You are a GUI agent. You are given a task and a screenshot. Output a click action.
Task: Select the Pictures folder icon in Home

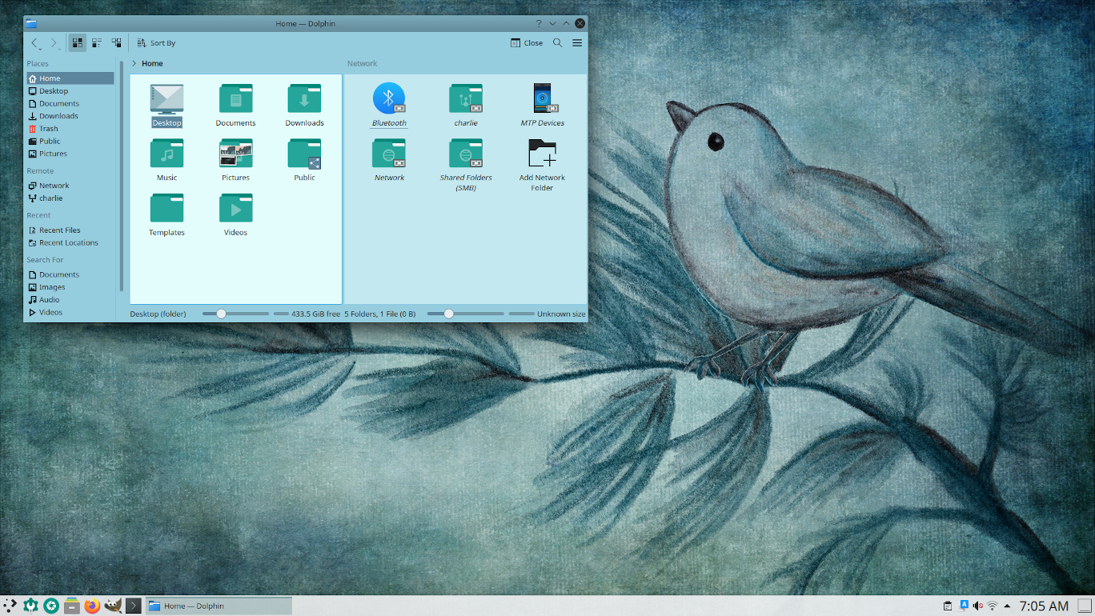tap(235, 153)
